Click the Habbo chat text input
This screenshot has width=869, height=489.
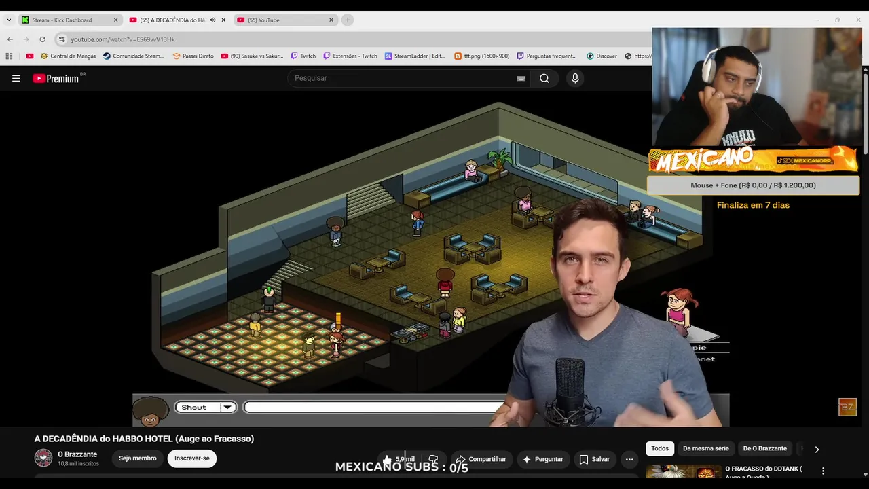pos(375,407)
